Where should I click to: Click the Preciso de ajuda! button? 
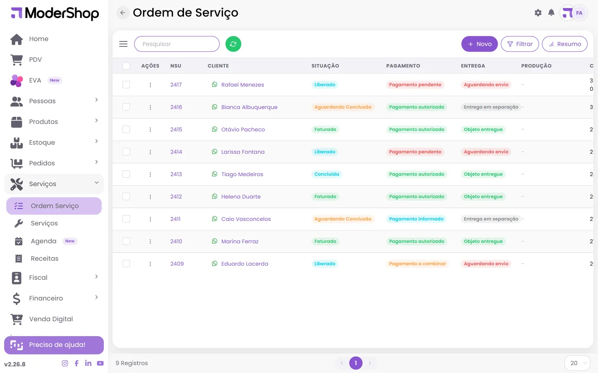54,345
